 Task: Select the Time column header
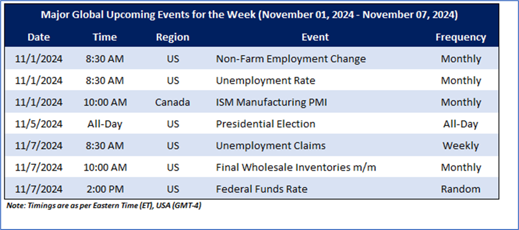105,37
